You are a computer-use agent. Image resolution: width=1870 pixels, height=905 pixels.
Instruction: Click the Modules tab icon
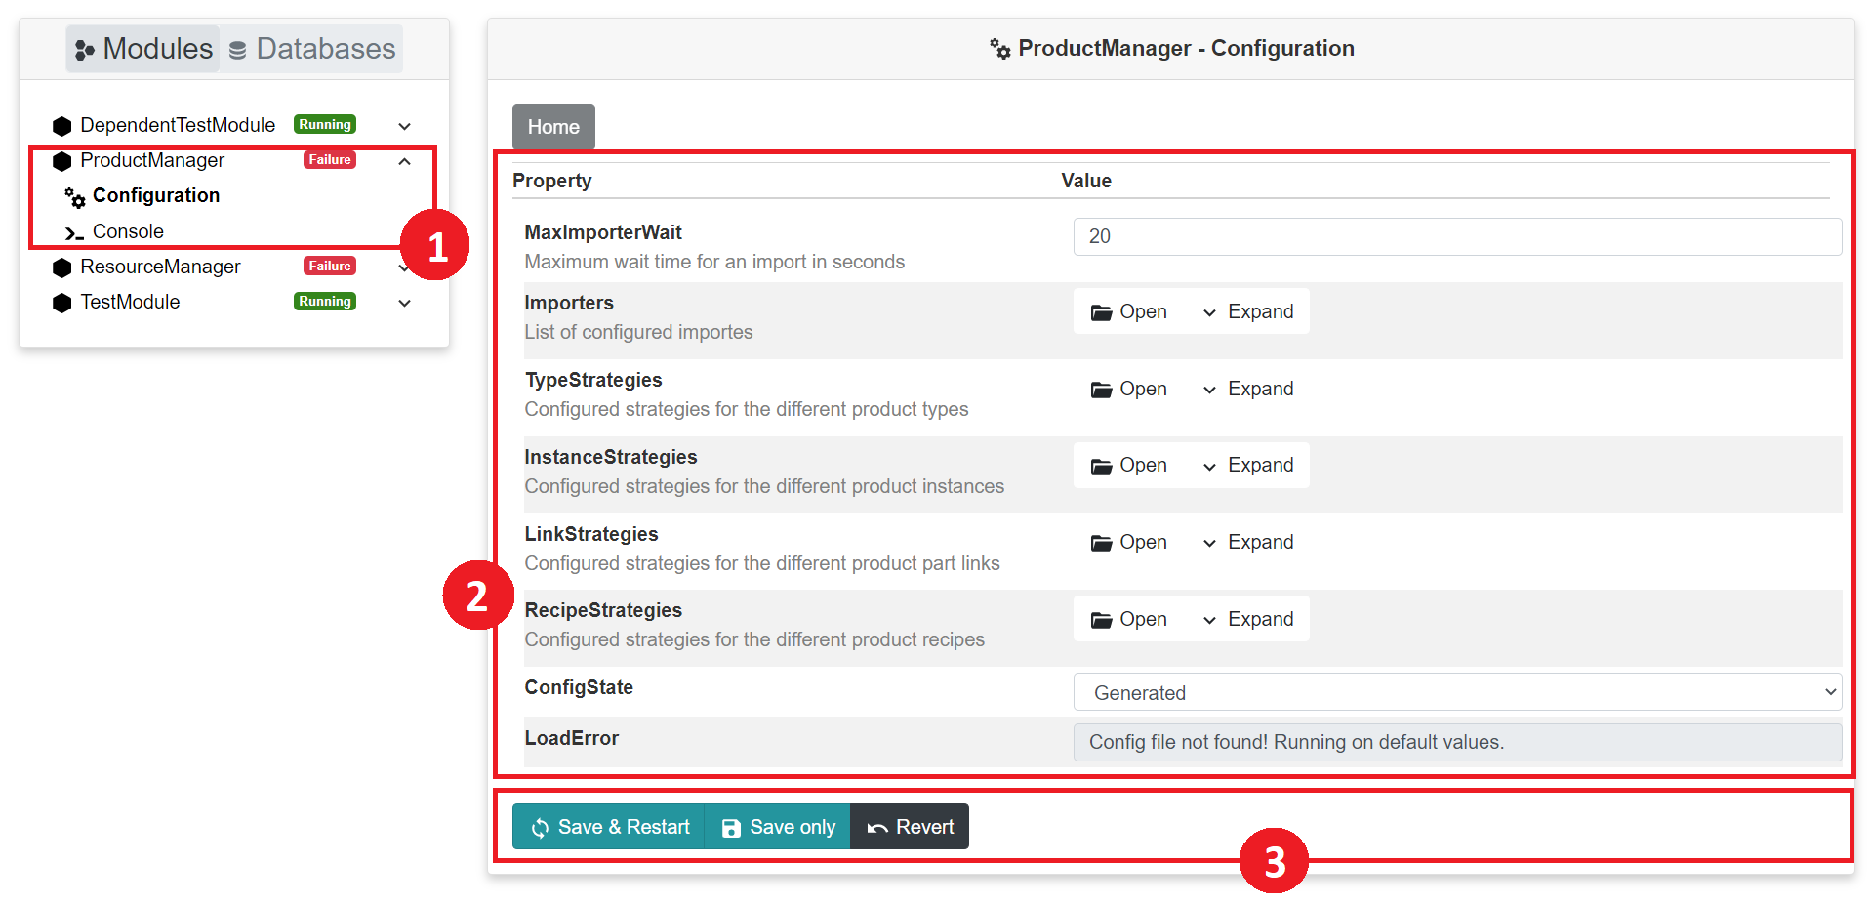click(x=85, y=50)
